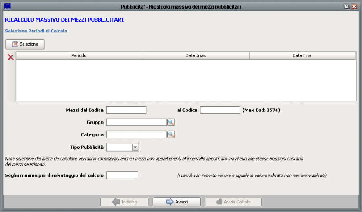The image size is (362, 212).
Task: Open Categoria search via magnifier icon
Action: 171,134
